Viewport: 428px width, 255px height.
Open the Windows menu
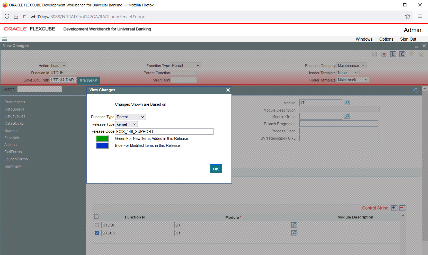tap(364, 39)
